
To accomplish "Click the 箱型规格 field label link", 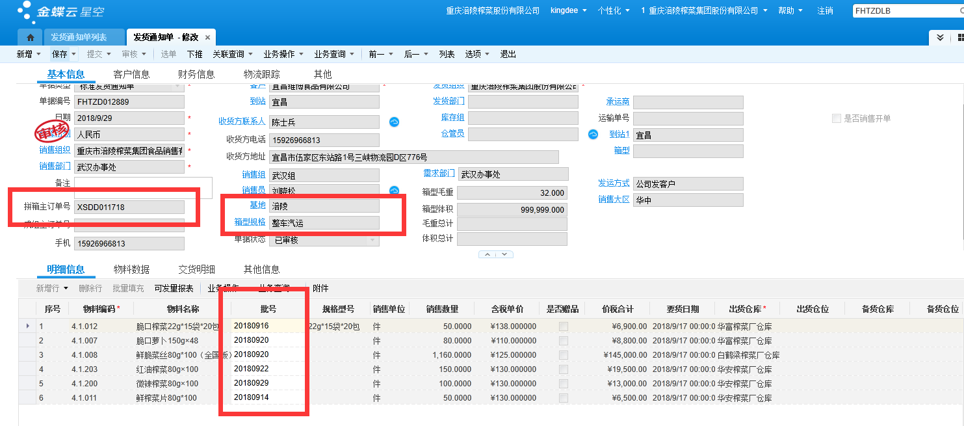I will (250, 222).
